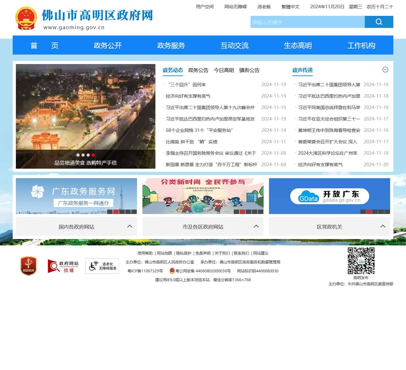The image size is (406, 370).
Task: Click the search keyword input field
Action: tap(308, 22)
